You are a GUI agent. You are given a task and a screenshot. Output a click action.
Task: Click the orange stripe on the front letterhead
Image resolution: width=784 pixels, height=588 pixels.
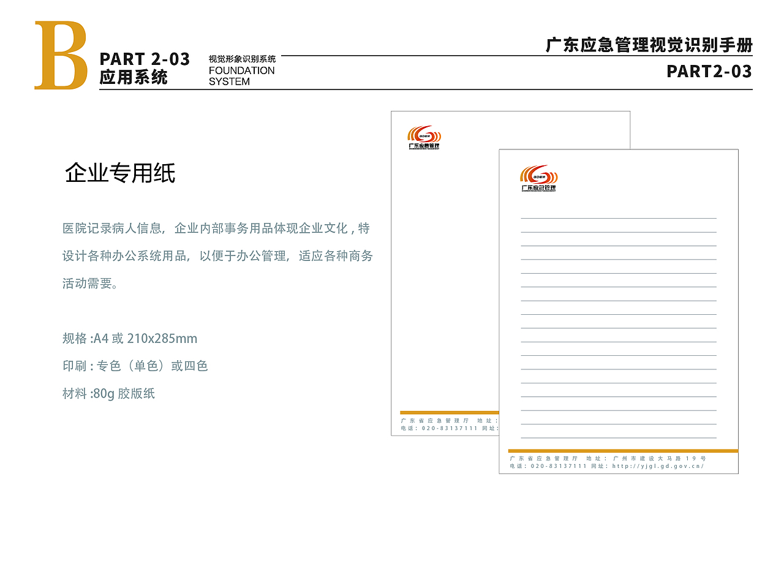point(619,450)
